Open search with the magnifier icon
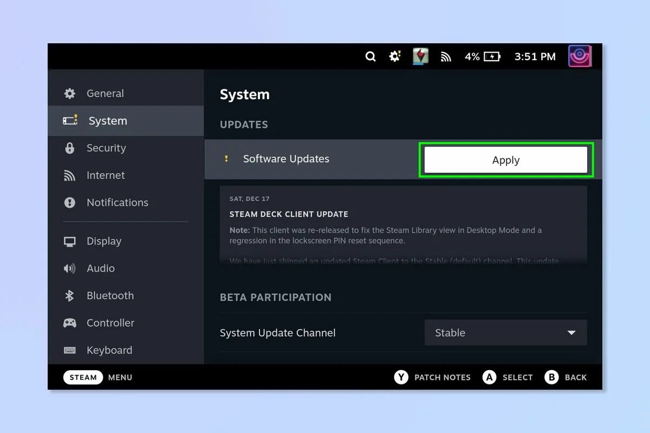Image resolution: width=650 pixels, height=433 pixels. pyautogui.click(x=370, y=56)
